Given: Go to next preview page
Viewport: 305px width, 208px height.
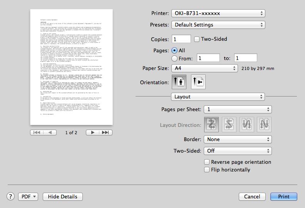Looking at the screenshot, I should click(x=92, y=133).
